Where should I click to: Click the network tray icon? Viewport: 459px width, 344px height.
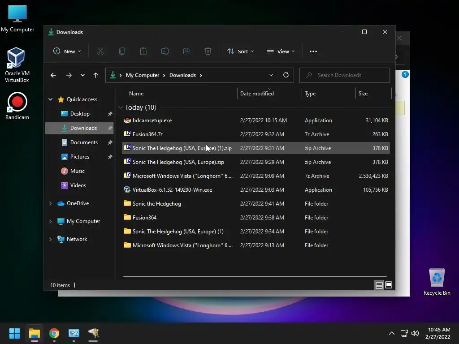pyautogui.click(x=404, y=333)
